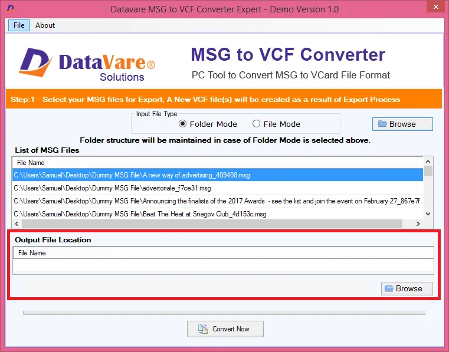Click the conversion progress bar
Image resolution: width=449 pixels, height=352 pixels.
(224, 312)
